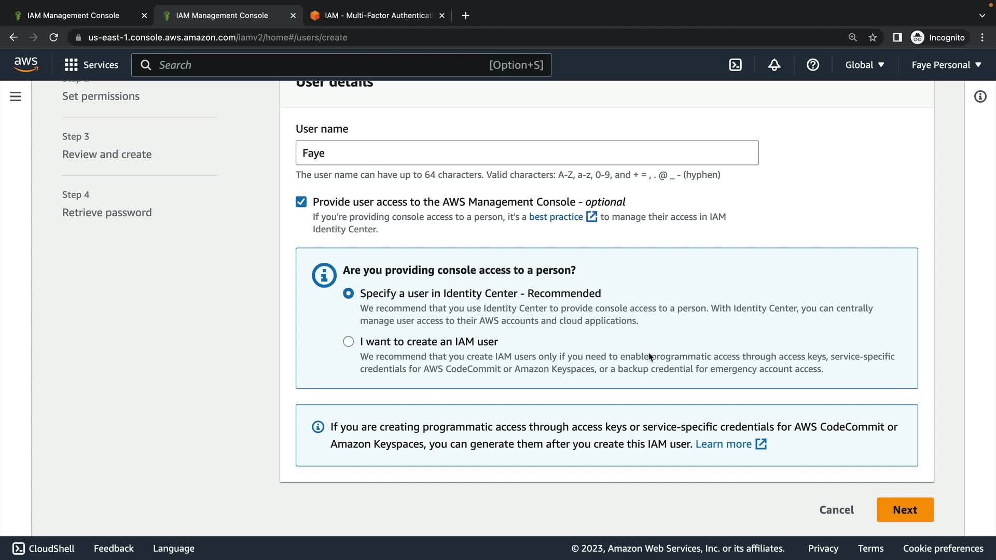Select Specify a user in Identity Center
Viewport: 996px width, 560px height.
[349, 293]
